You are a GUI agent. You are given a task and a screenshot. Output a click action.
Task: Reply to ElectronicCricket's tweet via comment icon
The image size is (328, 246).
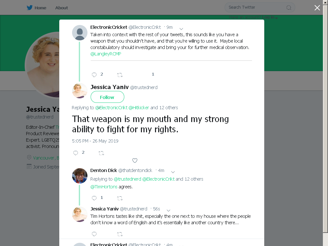[94, 75]
